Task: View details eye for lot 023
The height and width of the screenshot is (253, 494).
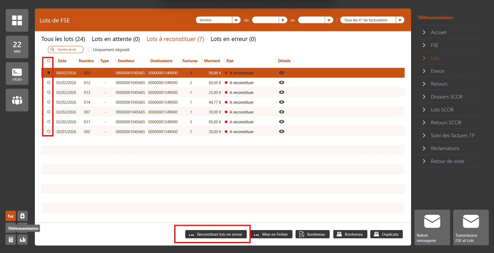Action: coord(282,73)
